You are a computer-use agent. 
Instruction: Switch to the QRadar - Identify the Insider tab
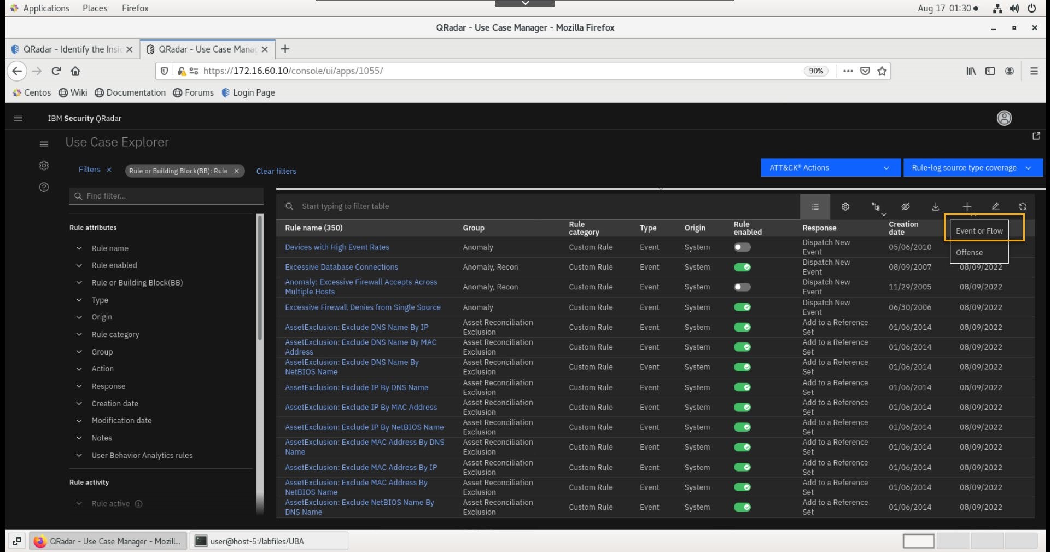[72, 49]
